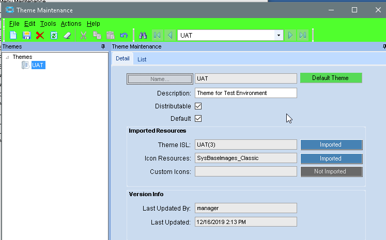
Task: Open the File menu
Action: [x=14, y=24]
